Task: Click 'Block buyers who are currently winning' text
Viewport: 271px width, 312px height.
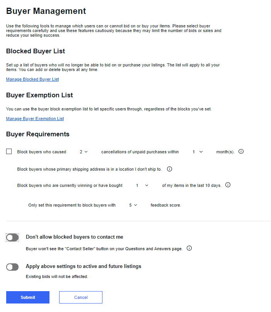Action: (x=70, y=185)
